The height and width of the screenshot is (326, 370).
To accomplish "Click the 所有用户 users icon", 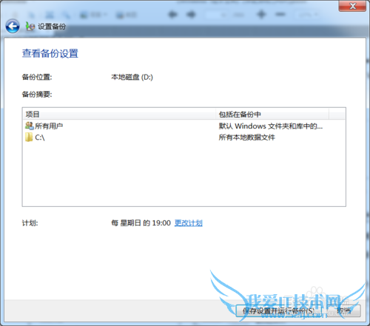I will (x=29, y=126).
